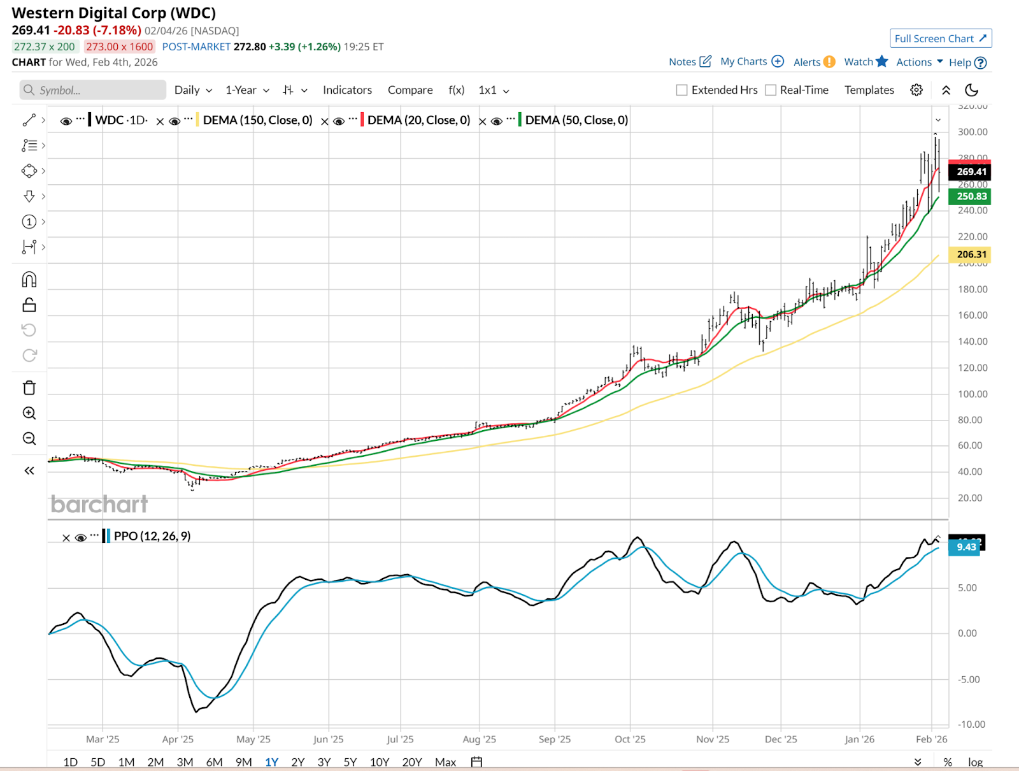Open the calendar date range picker
1019x771 pixels.
(x=476, y=762)
